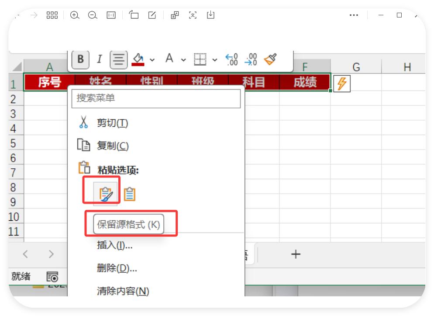434x316 pixels.
Task: Open the more options ellipsis menu
Action: point(354,15)
